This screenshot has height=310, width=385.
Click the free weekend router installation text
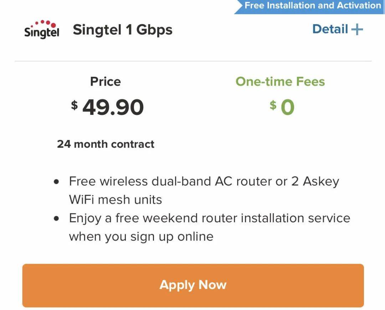coord(210,218)
